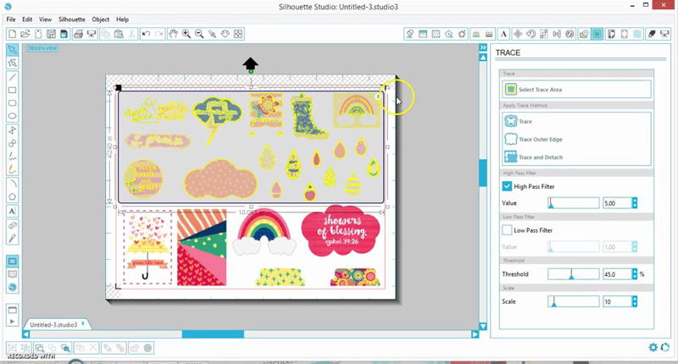Viewport: 678px width, 364px height.
Task: Enable the Low Pass Filter checkbox
Action: pos(507,230)
